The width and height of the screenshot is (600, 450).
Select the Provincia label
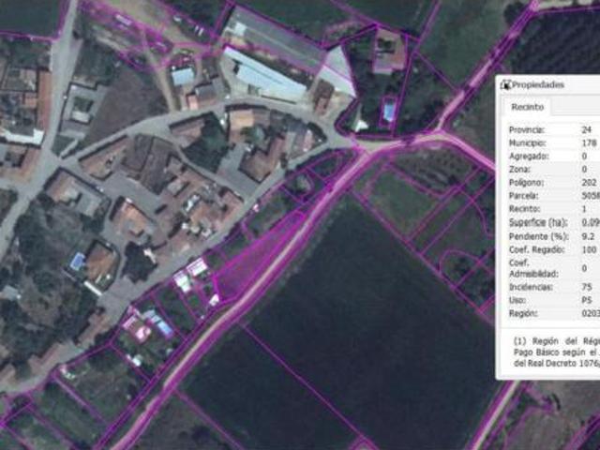[527, 129]
